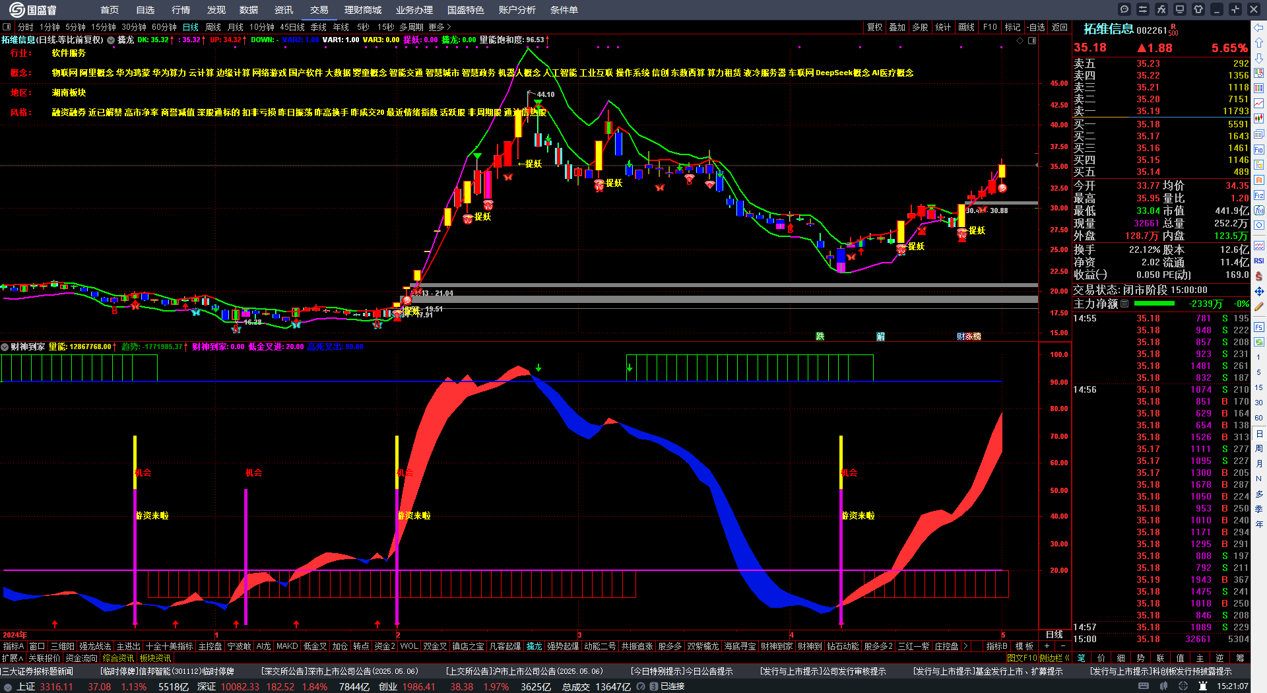Toggle 标记 marker option
This screenshot has width=1267, height=693.
1012,27
